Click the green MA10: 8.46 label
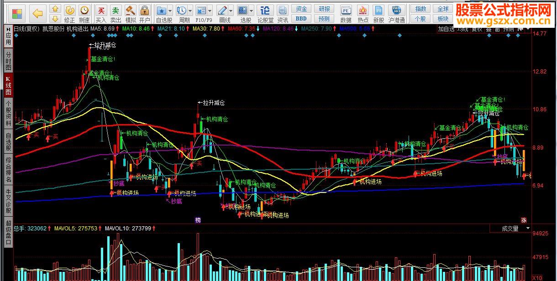The height and width of the screenshot is (281, 557). (x=136, y=28)
